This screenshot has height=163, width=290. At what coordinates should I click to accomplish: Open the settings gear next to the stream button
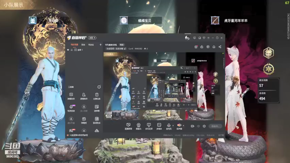click(x=204, y=126)
